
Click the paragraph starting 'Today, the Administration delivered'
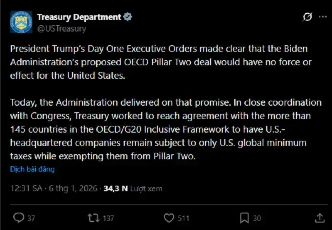tap(166, 129)
